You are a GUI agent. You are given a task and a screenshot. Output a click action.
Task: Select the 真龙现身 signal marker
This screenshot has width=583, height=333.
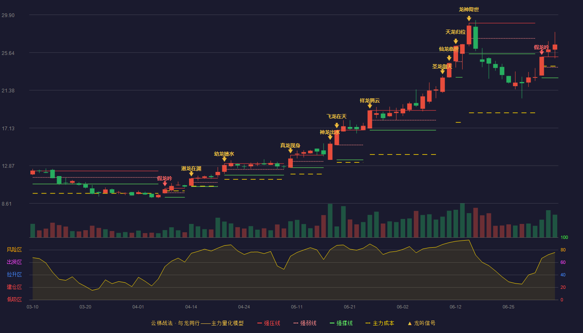290,151
